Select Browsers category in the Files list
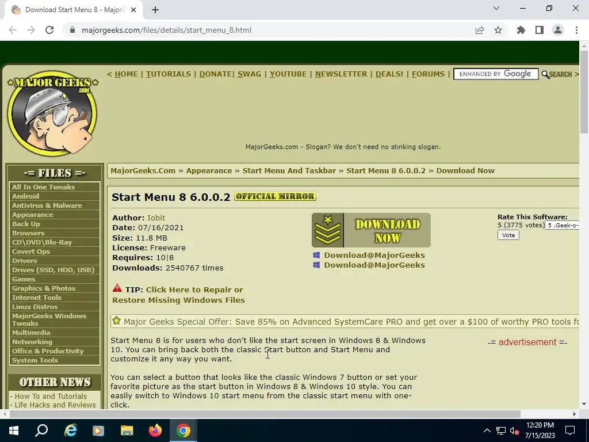Viewport: 589px width, 442px height. pos(28,233)
